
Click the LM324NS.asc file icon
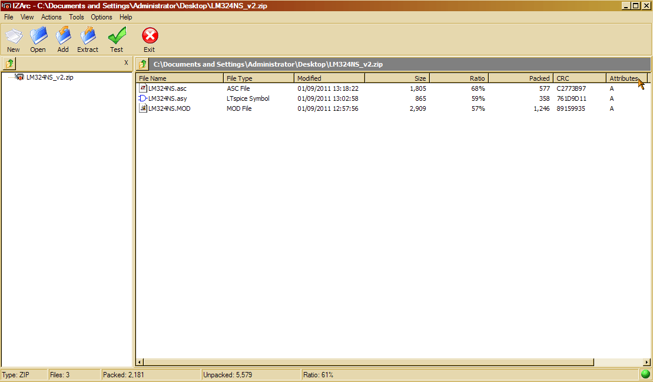click(143, 88)
